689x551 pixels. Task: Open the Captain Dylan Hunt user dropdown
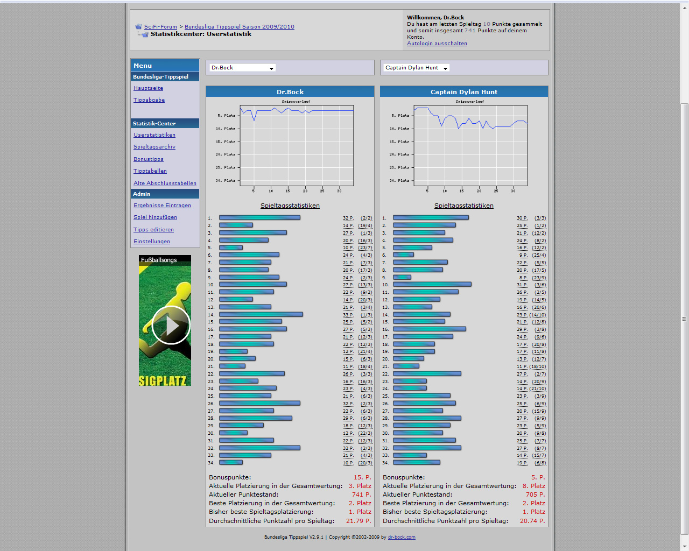click(416, 68)
